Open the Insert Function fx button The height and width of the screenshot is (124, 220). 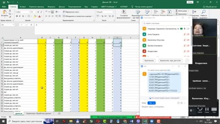(x=31, y=25)
